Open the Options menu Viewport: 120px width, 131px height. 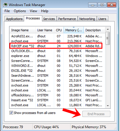pos(20,11)
